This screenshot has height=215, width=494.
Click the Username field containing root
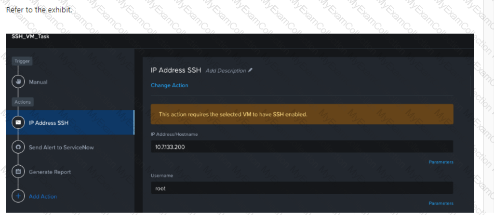302,188
